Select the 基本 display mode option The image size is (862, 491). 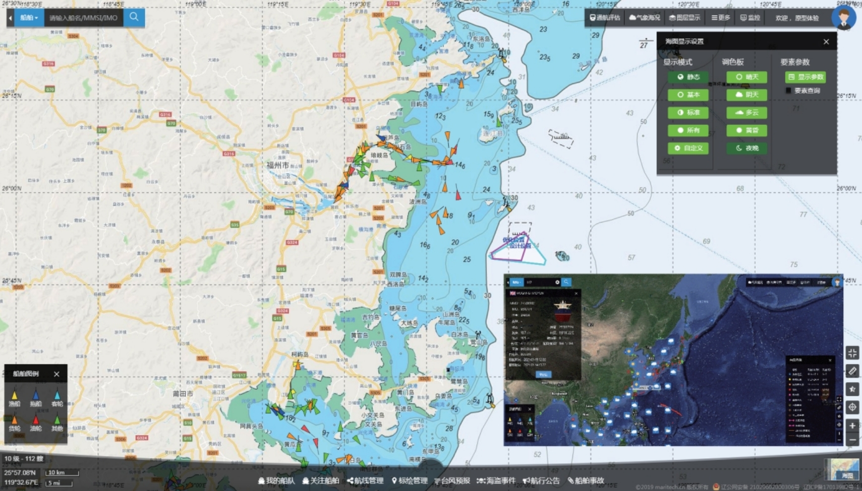[x=688, y=95]
